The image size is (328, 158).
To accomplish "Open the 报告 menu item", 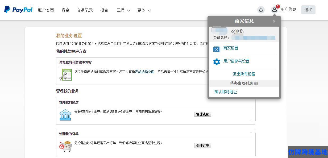I will [x=104, y=10].
